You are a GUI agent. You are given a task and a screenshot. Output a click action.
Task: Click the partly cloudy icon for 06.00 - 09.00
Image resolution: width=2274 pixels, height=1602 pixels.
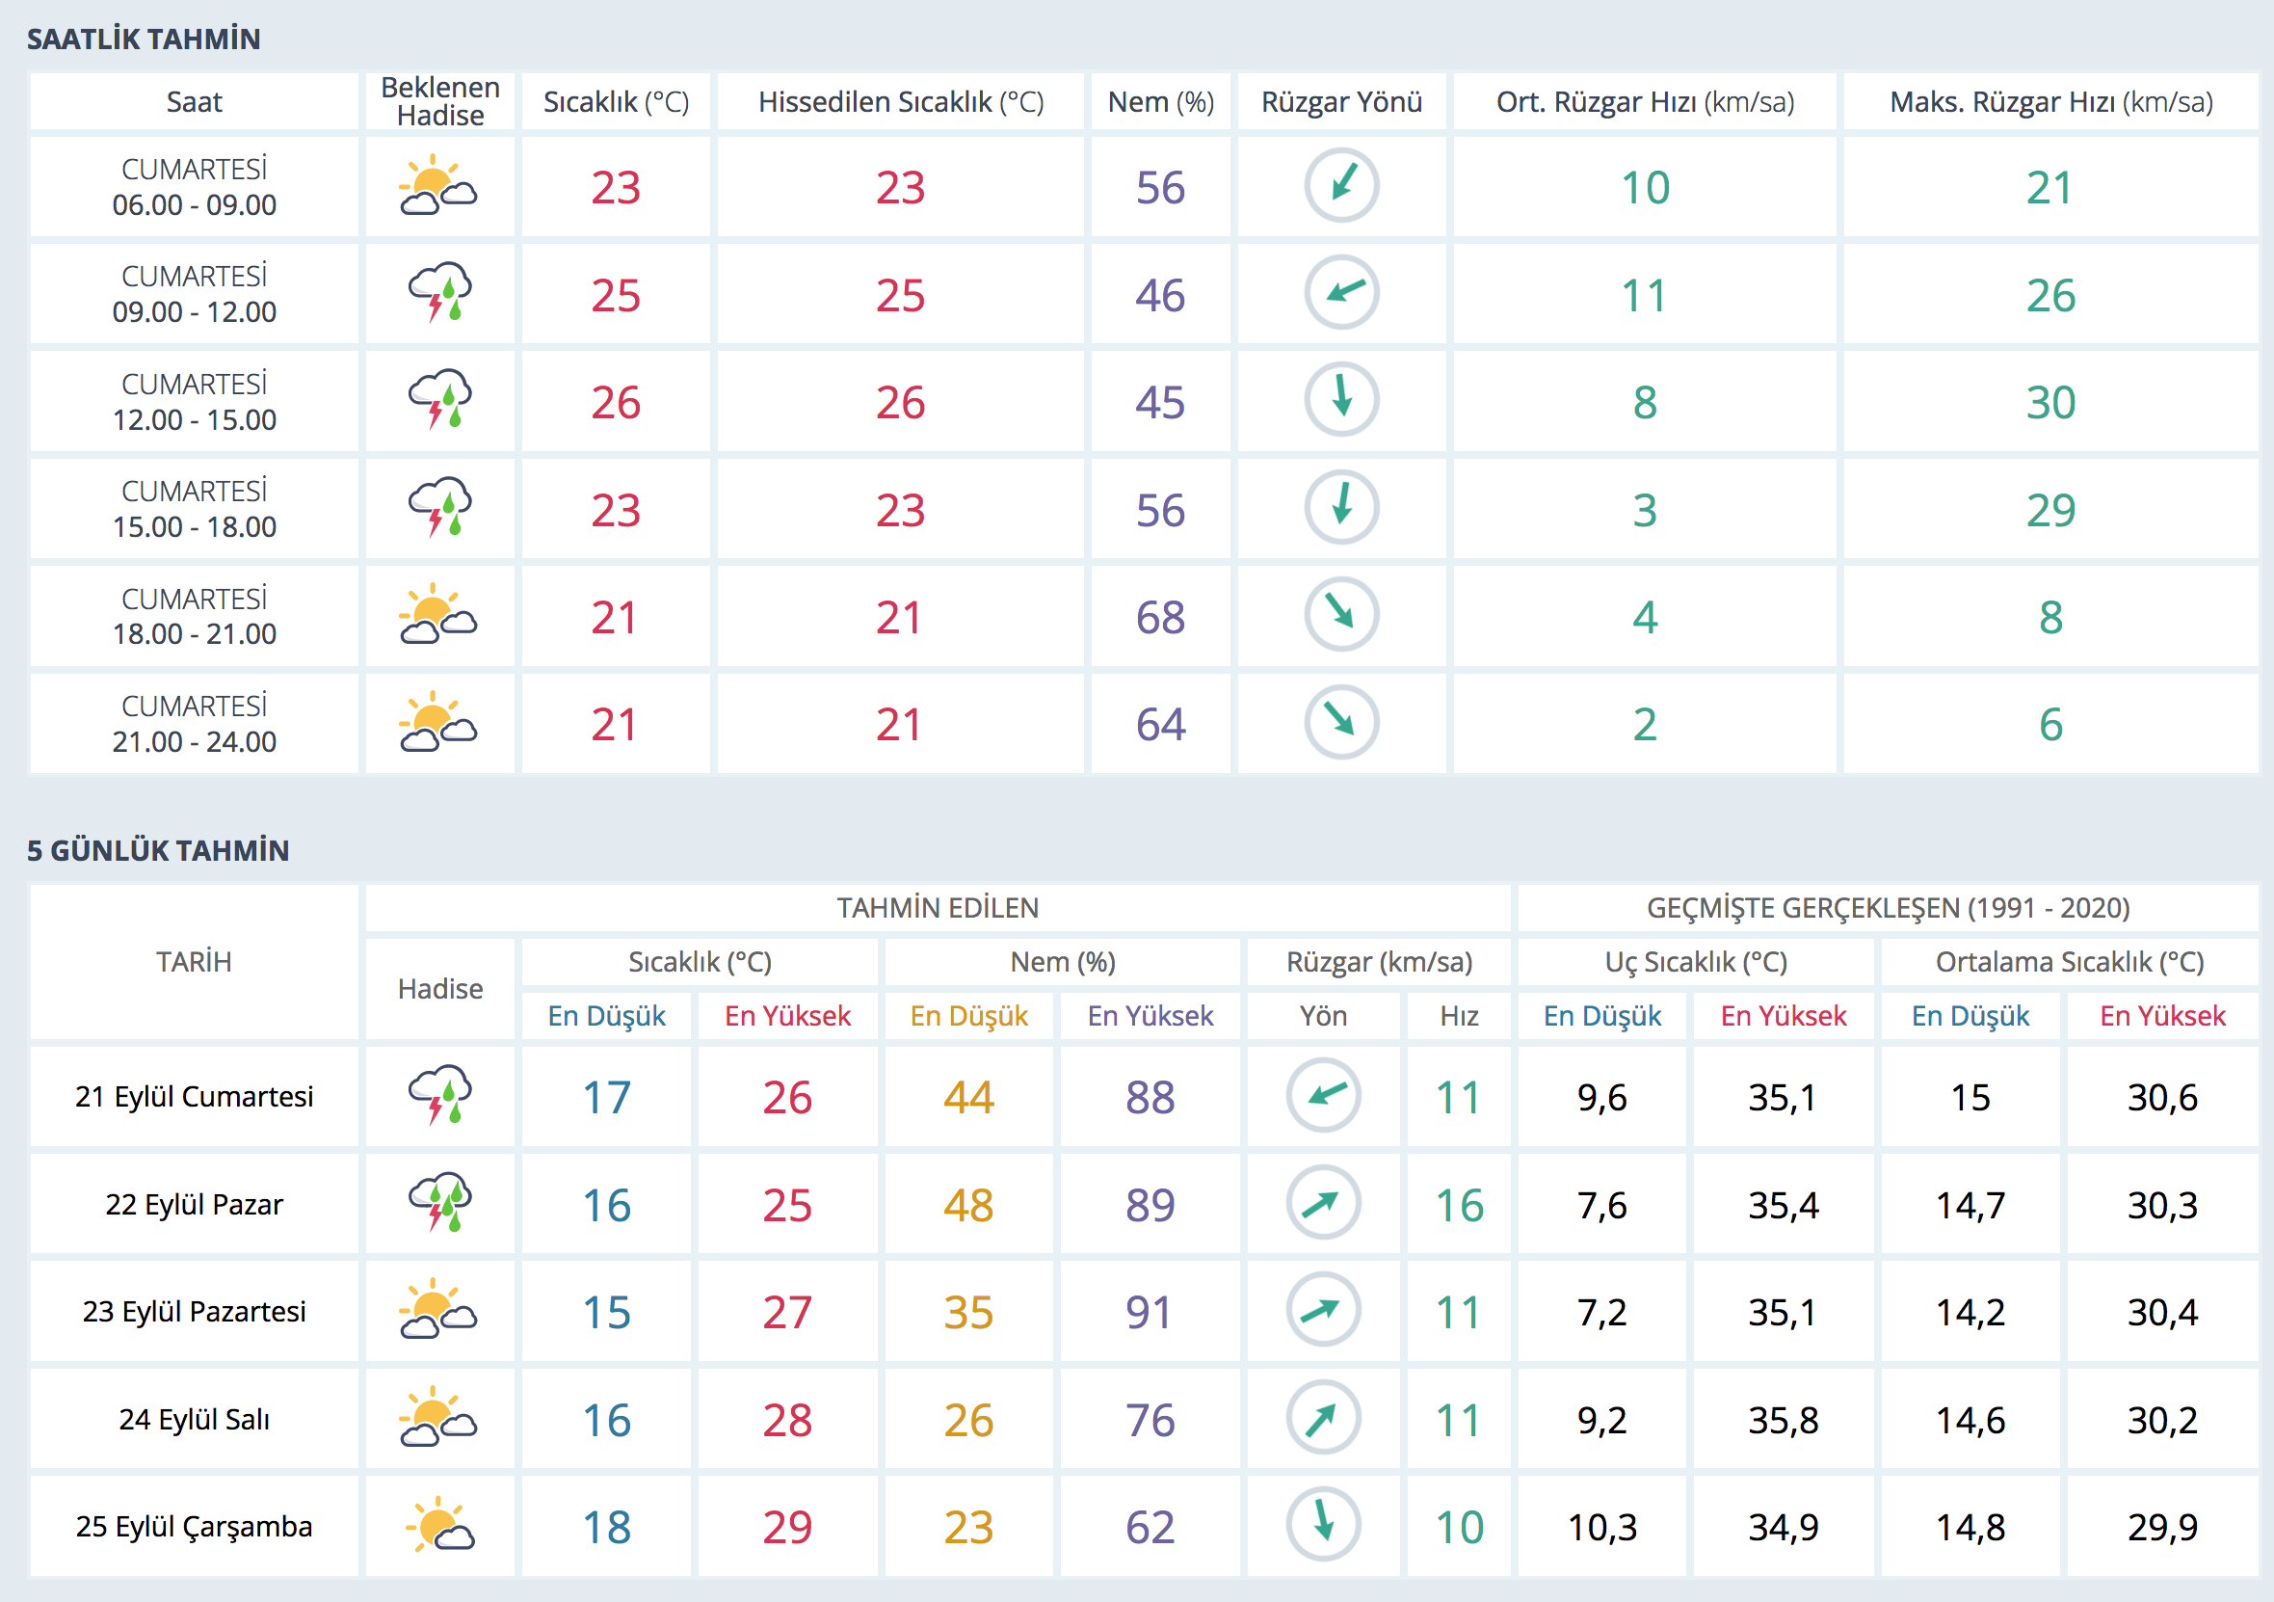click(x=437, y=186)
